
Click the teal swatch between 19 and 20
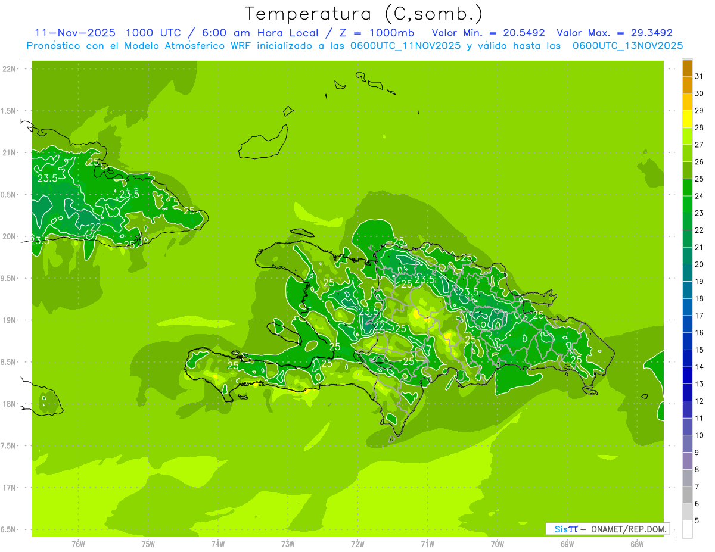687,273
